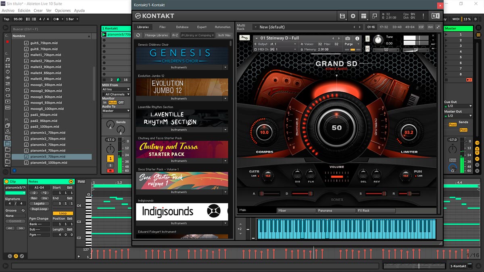Screen dimensions: 484x272
Task: Open the Drums category icon in Ableton browser
Action: [x=8, y=65]
